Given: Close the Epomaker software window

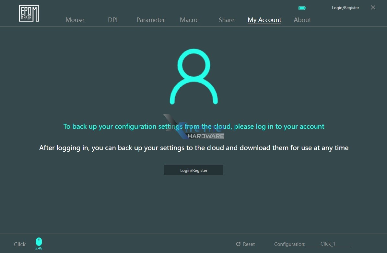Looking at the screenshot, I should click(x=373, y=7).
